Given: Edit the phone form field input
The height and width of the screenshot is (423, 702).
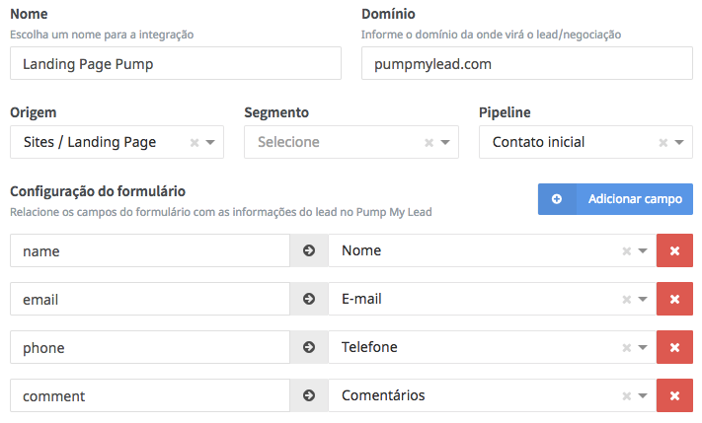Looking at the screenshot, I should pos(150,347).
